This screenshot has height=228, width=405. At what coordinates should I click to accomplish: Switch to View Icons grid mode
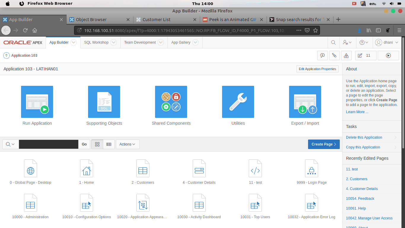click(97, 144)
